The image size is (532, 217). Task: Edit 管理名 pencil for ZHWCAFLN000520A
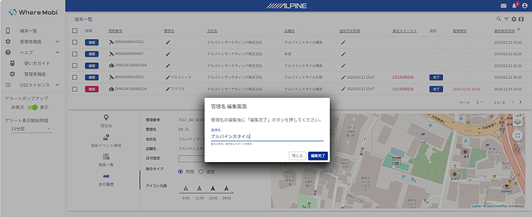(x=167, y=65)
